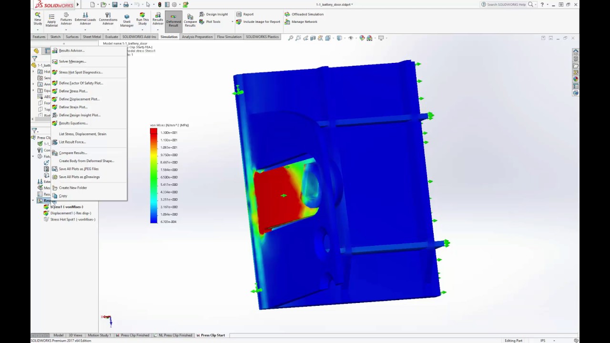610x343 pixels.
Task: Run This Study
Action: point(142,19)
